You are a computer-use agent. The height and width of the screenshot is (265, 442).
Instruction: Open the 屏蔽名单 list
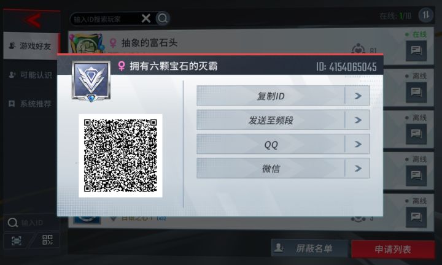pos(309,248)
